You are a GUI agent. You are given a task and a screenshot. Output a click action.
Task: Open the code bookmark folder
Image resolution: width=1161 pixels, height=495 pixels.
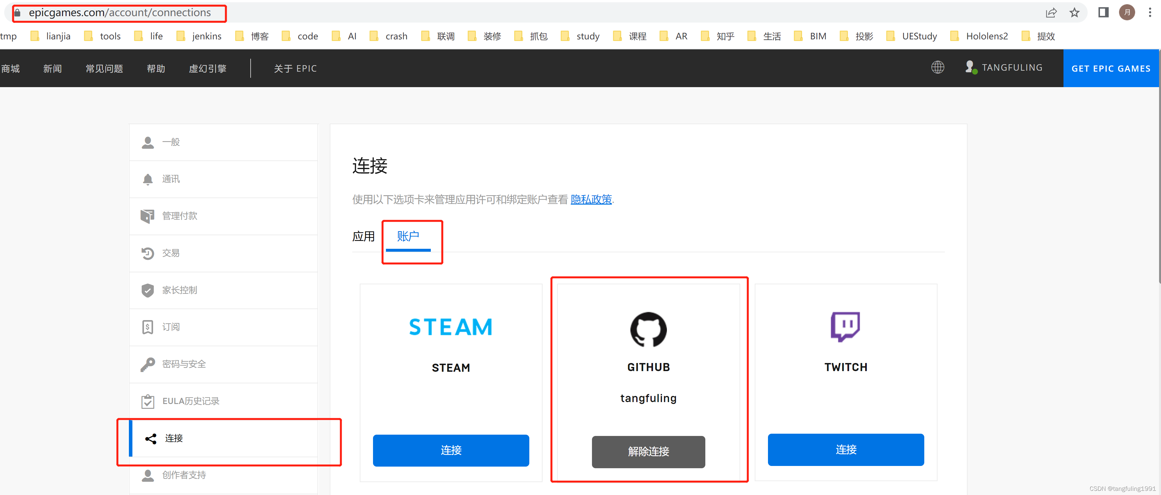click(299, 36)
